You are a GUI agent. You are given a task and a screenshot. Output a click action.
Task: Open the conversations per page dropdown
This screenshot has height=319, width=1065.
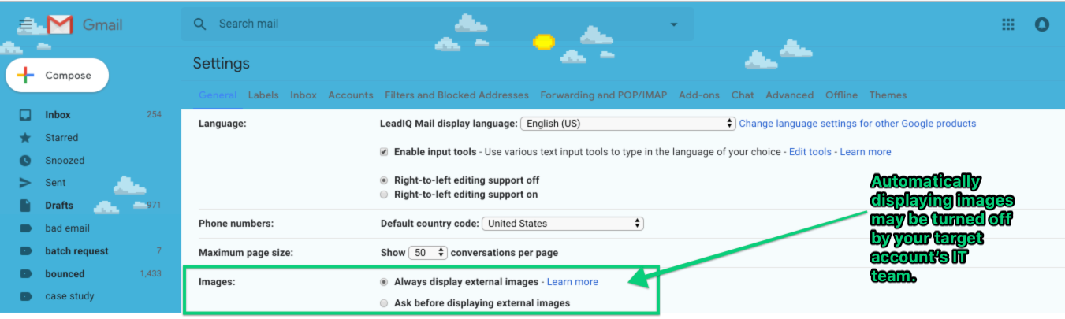click(x=428, y=253)
